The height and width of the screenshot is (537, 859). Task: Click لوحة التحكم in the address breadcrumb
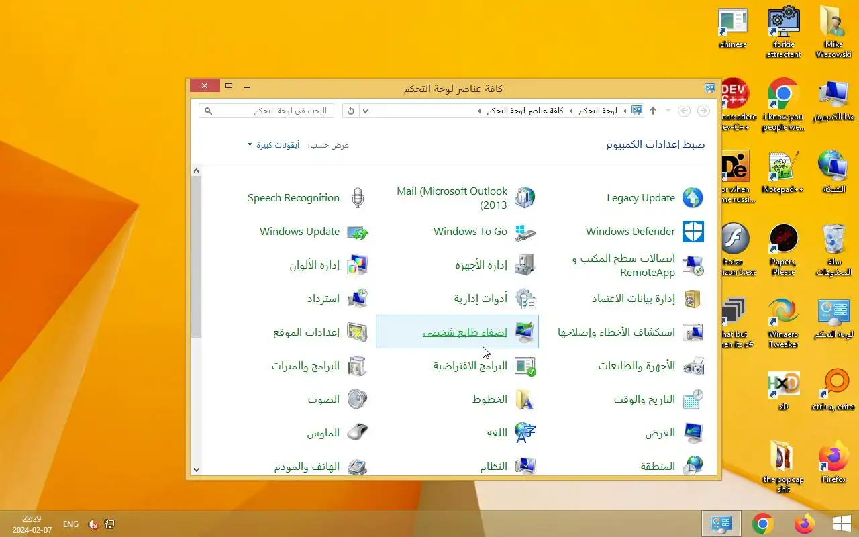click(598, 111)
